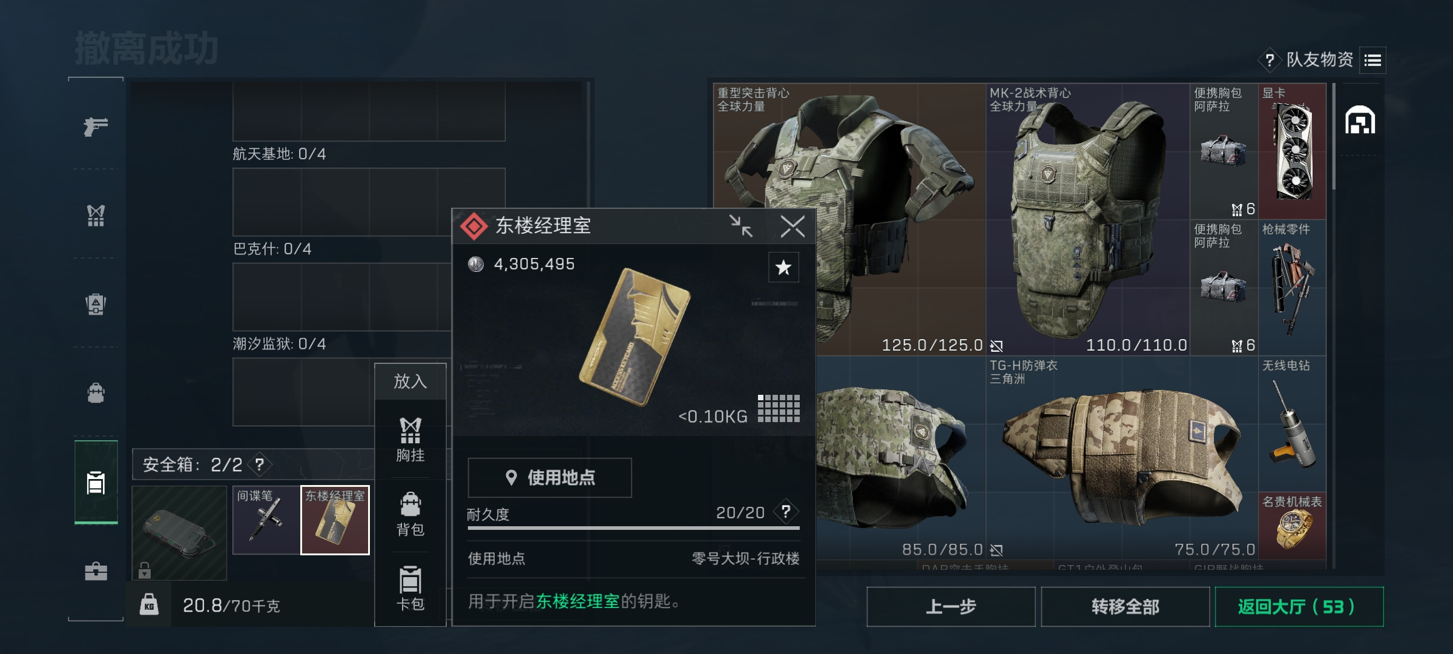Favorite the item with star icon

click(783, 267)
